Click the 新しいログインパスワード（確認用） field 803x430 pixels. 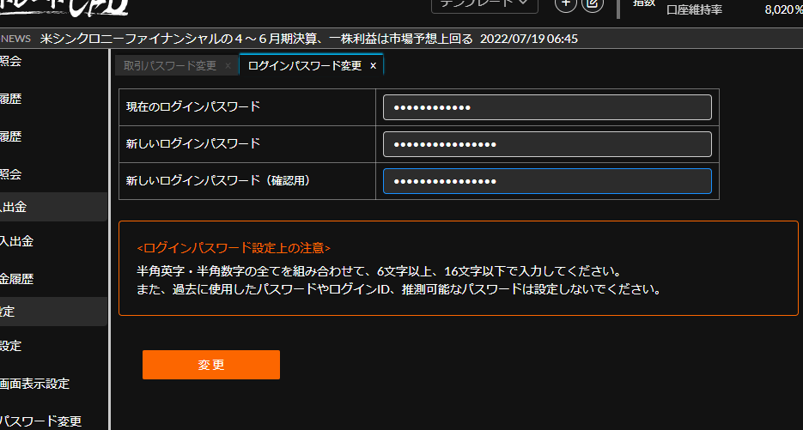547,181
